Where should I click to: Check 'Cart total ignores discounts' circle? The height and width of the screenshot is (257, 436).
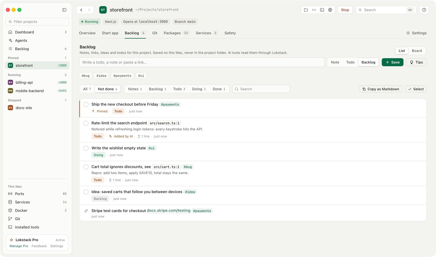(x=86, y=167)
